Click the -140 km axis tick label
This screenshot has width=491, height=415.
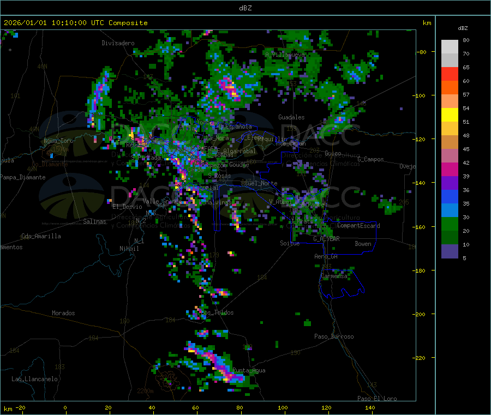pyautogui.click(x=418, y=183)
